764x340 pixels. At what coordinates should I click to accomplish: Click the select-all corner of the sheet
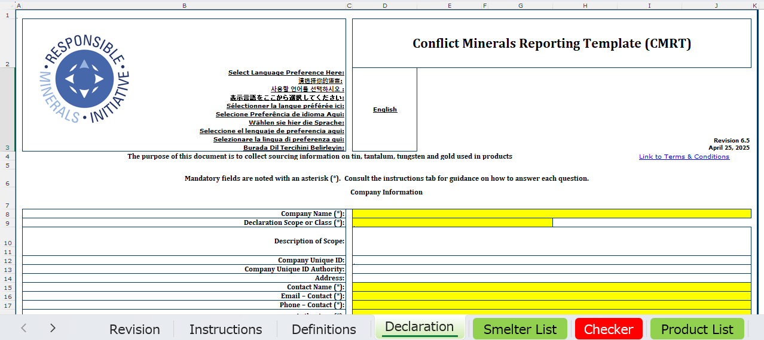(8, 5)
